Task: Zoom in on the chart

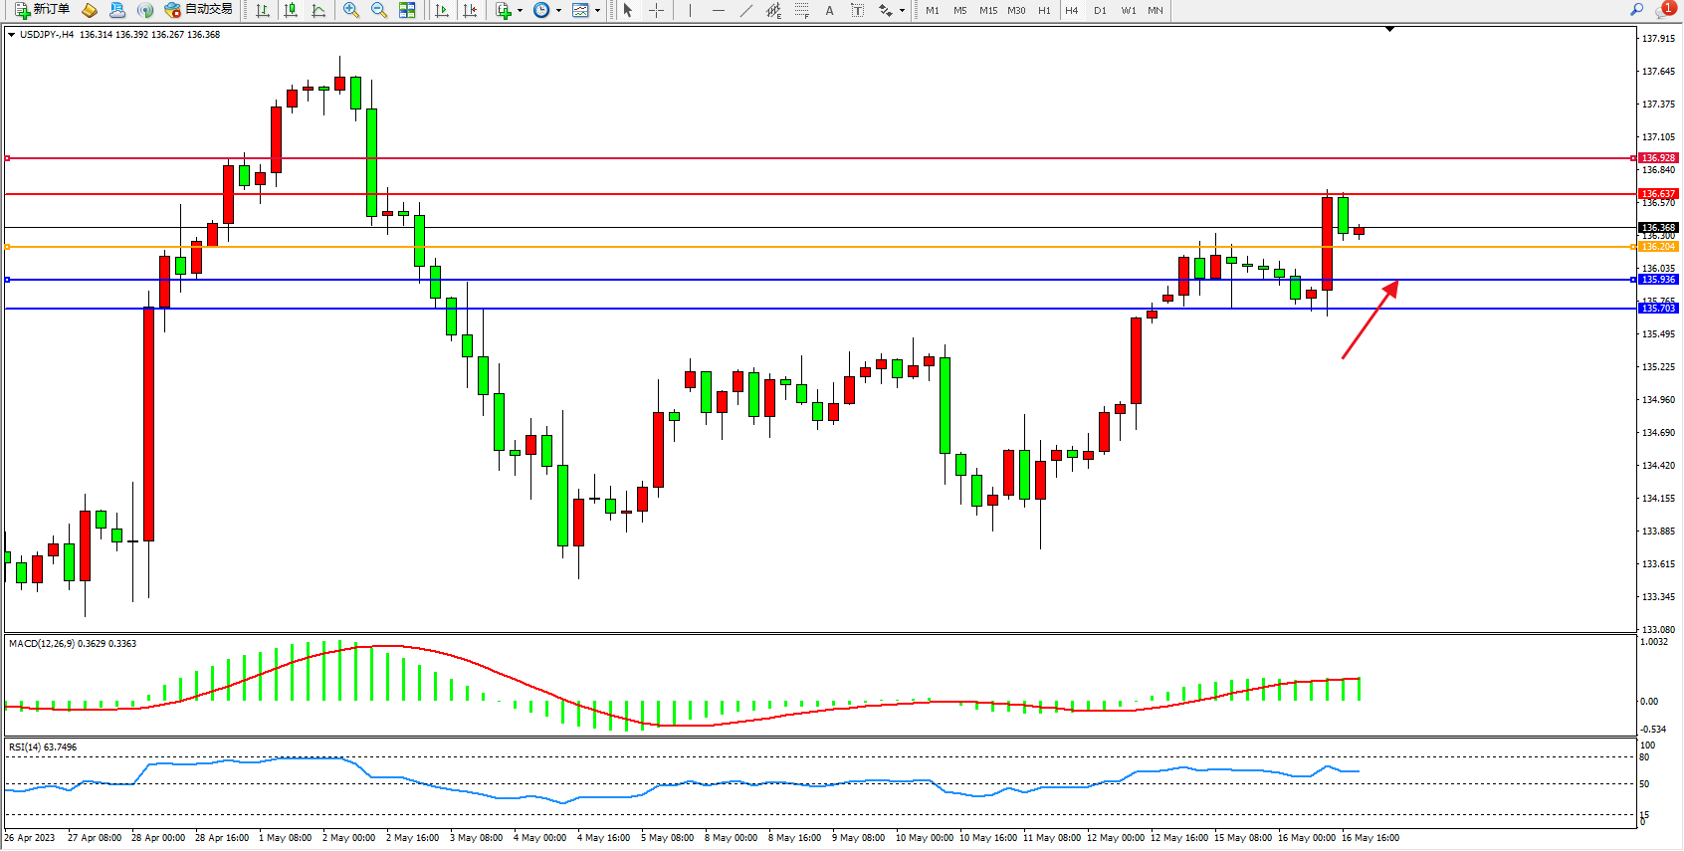Action: click(351, 10)
